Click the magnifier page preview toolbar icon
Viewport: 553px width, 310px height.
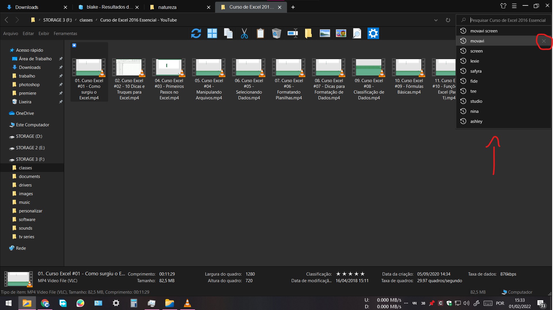click(357, 33)
